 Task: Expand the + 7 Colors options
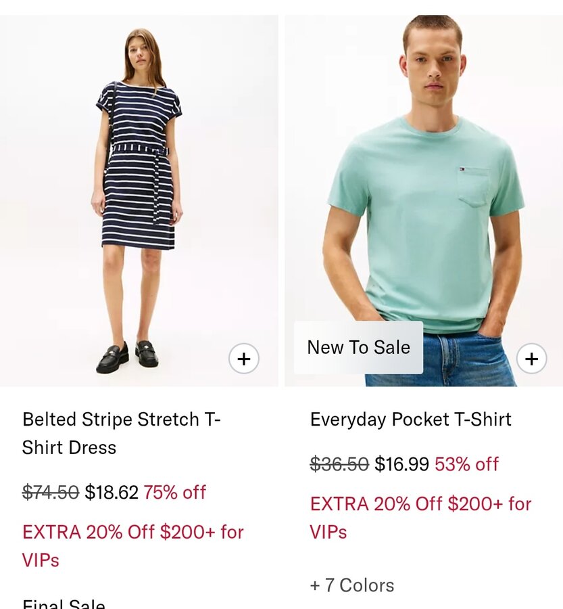[x=352, y=585]
